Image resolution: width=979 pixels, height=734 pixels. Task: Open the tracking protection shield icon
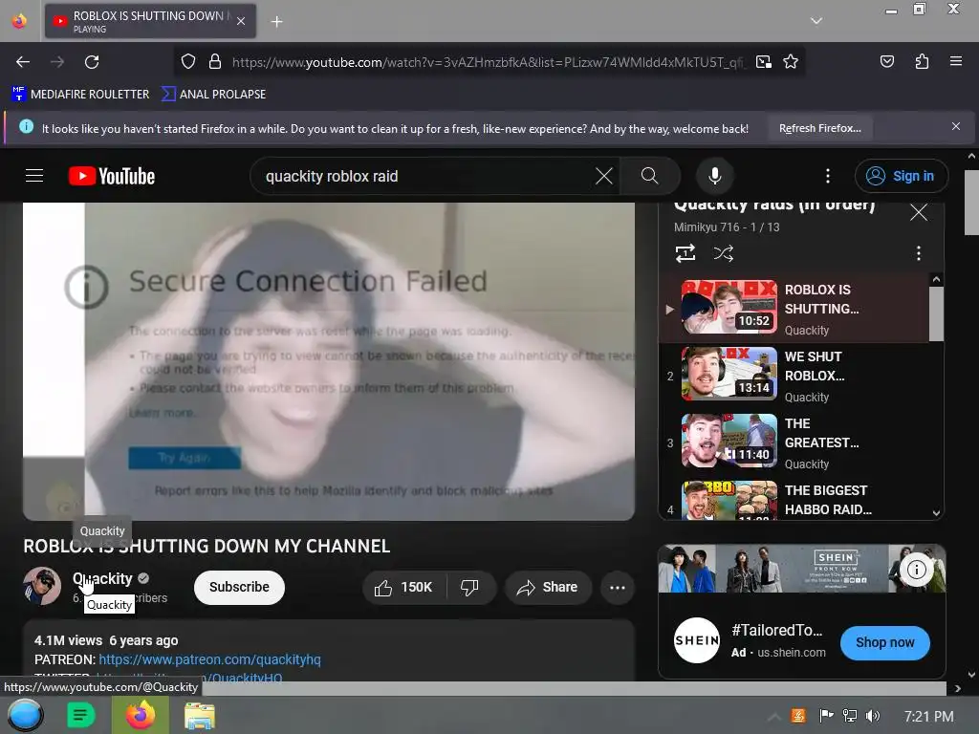(188, 62)
